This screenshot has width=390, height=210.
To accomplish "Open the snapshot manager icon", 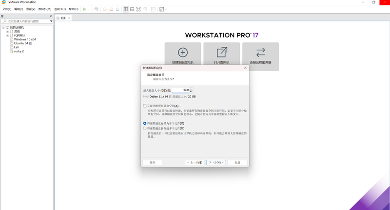I will click(117, 9).
